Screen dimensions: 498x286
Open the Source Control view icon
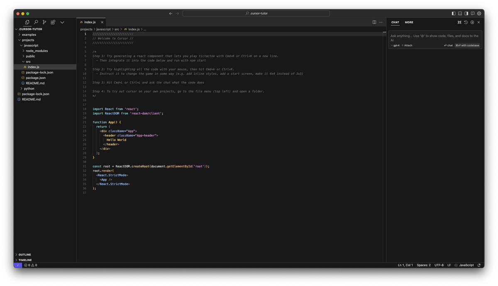coord(44,22)
